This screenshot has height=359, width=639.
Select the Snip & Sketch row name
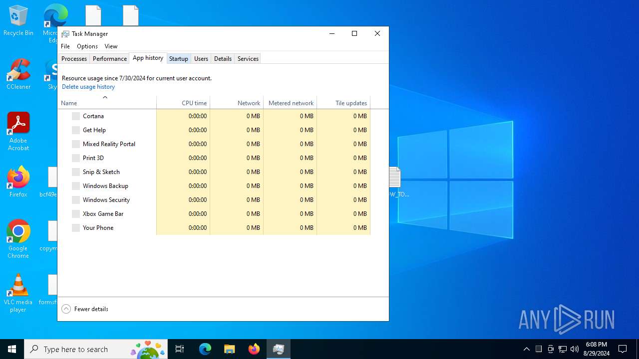click(101, 172)
